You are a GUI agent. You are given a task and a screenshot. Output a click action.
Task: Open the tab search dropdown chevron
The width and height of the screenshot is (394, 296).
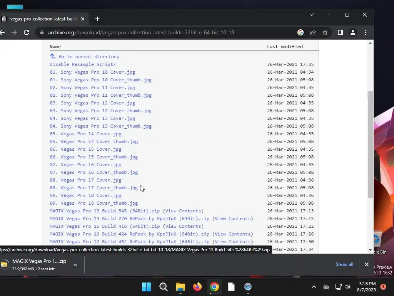[312, 15]
